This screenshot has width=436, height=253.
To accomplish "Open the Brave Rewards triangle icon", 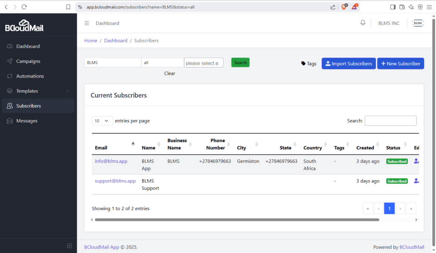I will point(355,7).
